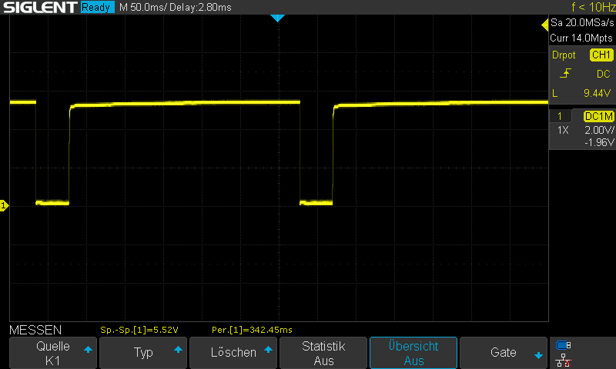Click the yellow trigger level arrow
The image size is (616, 369).
point(544,25)
